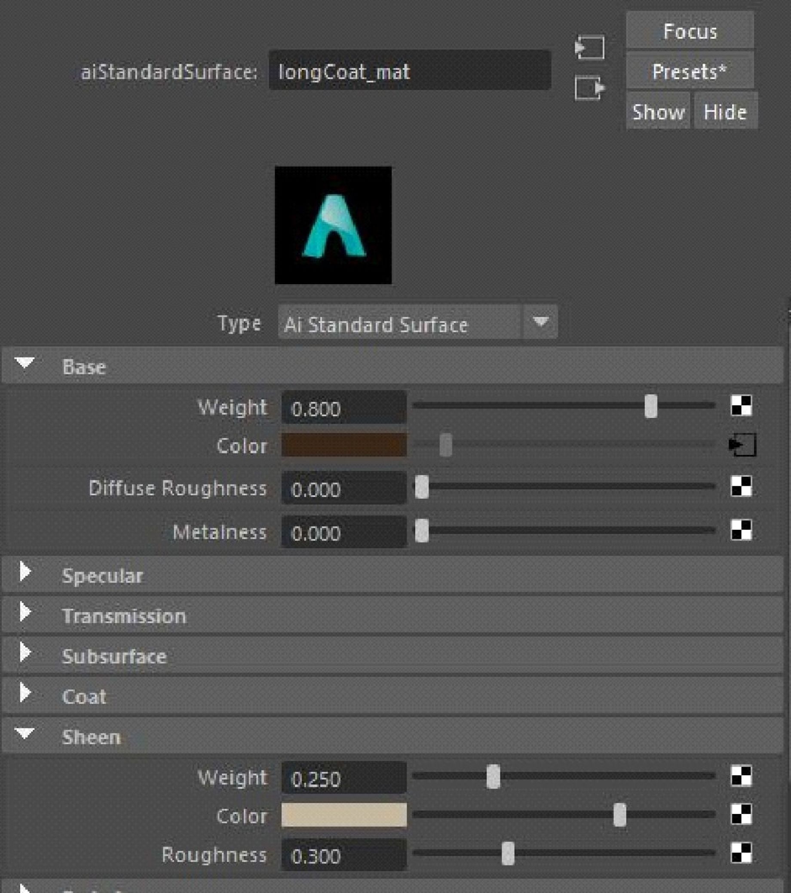Click the longCoat_mat name field
This screenshot has height=893, width=791.
[410, 71]
